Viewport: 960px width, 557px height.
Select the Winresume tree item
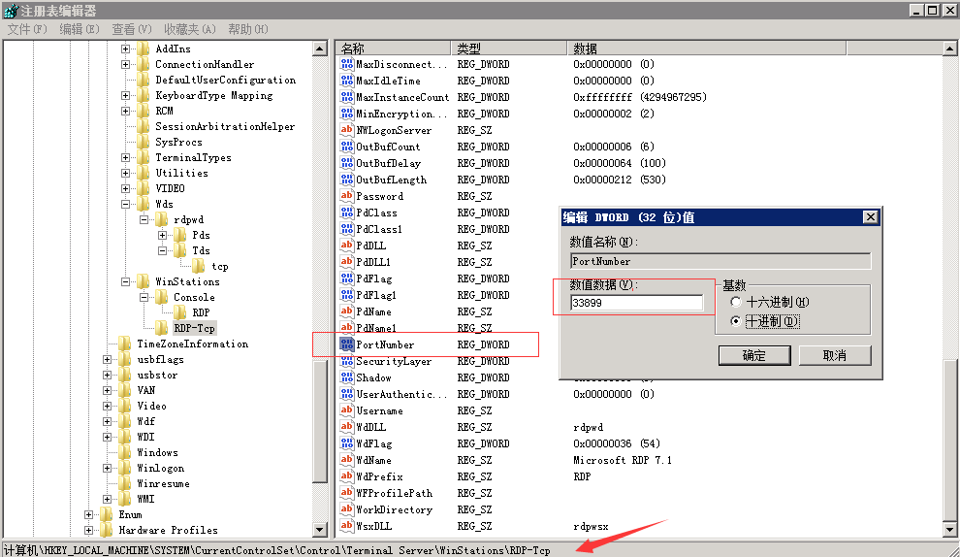pos(163,483)
